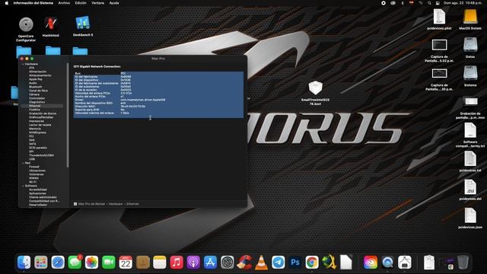Open the pcidevices.dsl desktop file
The width and height of the screenshot is (487, 274).
point(470,187)
